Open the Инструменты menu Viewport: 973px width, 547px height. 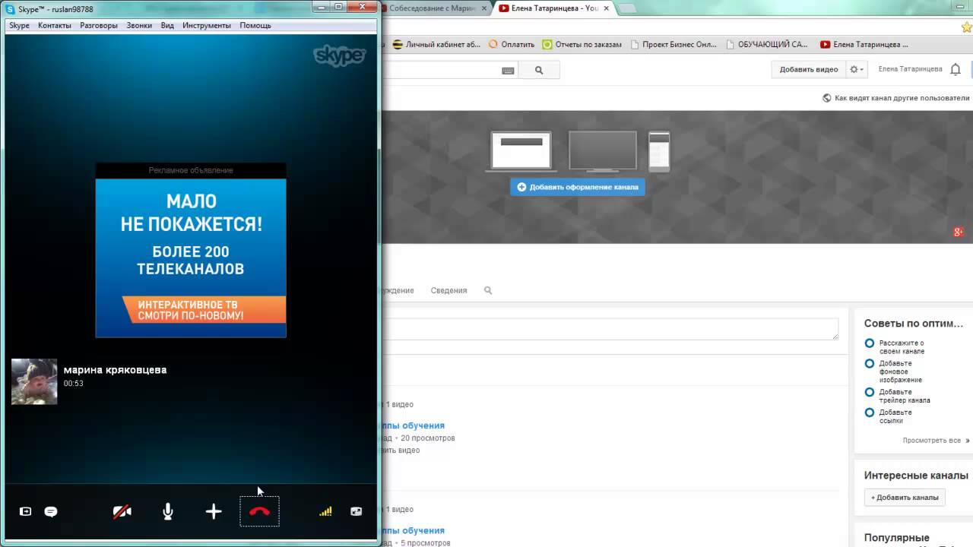207,25
